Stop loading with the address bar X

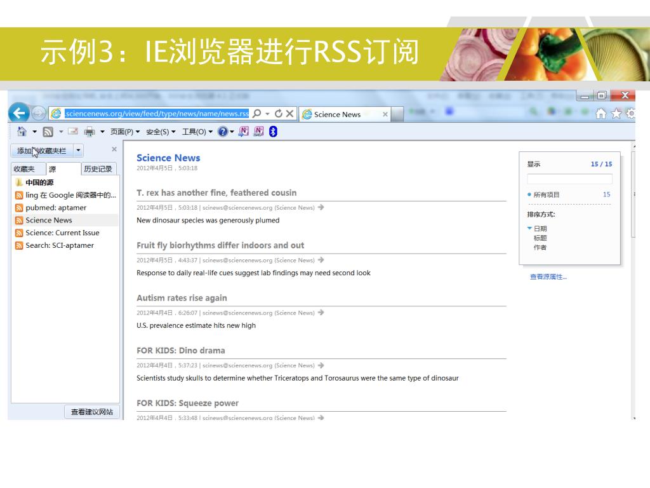tap(289, 113)
